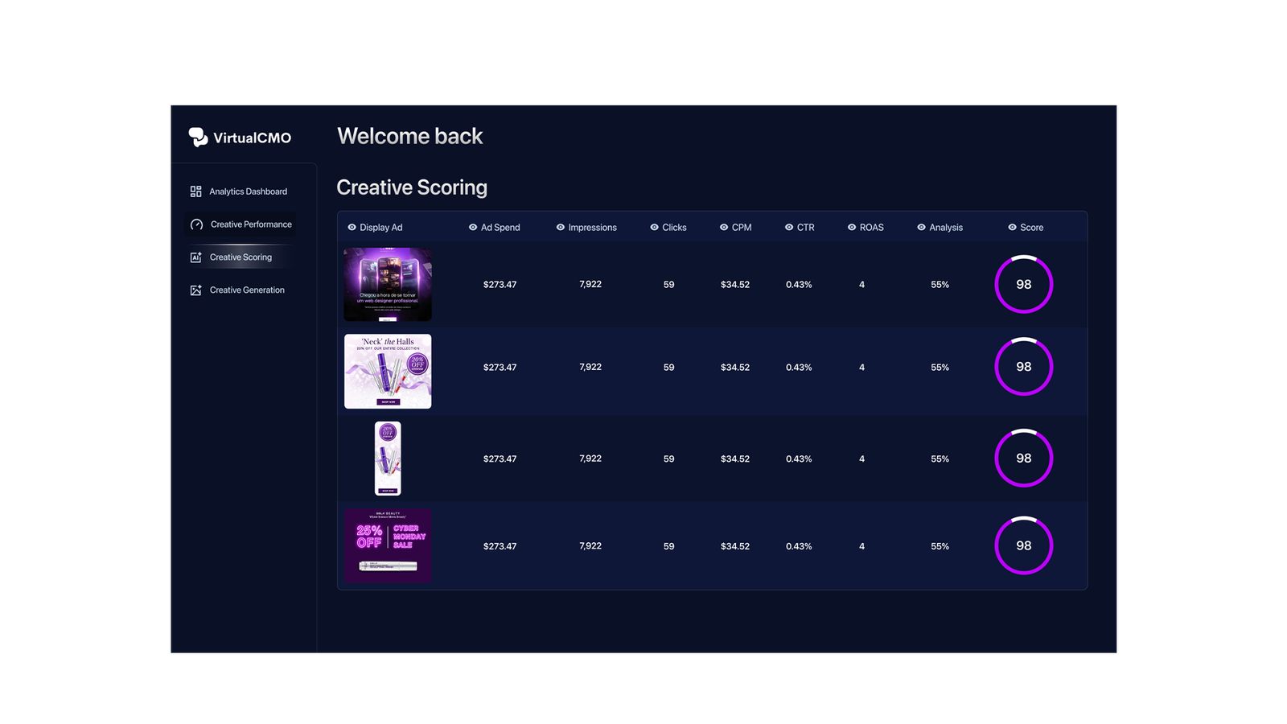This screenshot has height=724, width=1287.
Task: Open the Cyber Monday Sale ad thumbnail
Action: (388, 545)
